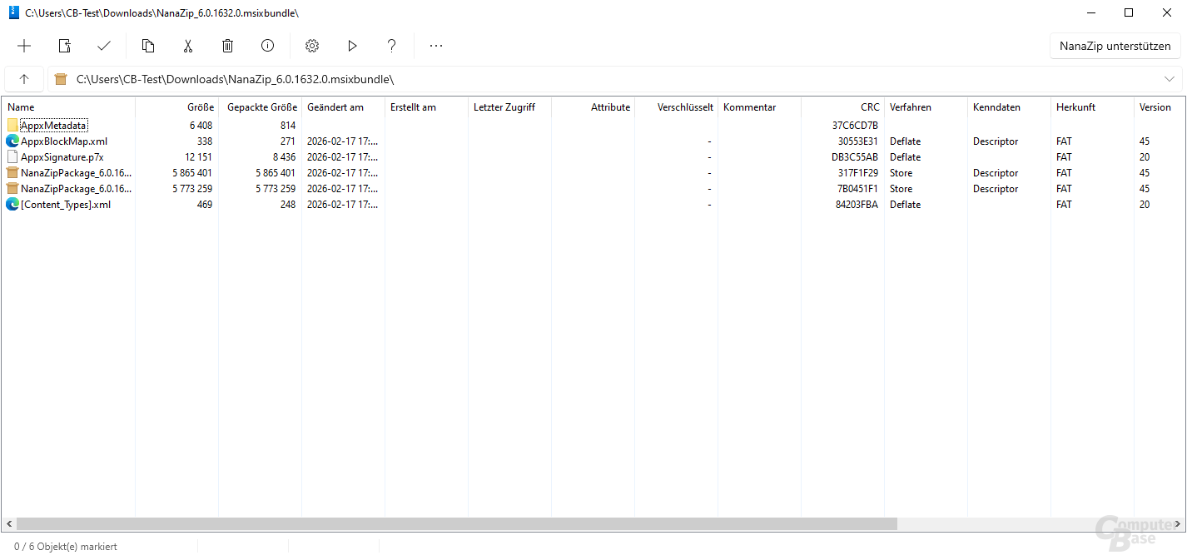
Task: Open file properties with Info icon
Action: (267, 46)
